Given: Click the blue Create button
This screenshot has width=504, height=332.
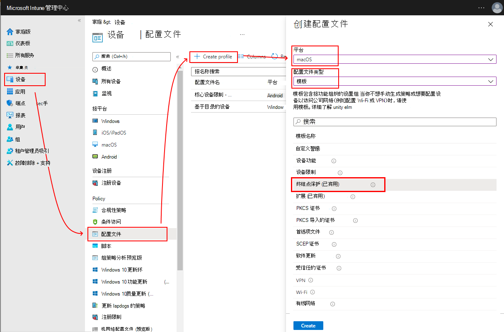Looking at the screenshot, I should [x=308, y=326].
